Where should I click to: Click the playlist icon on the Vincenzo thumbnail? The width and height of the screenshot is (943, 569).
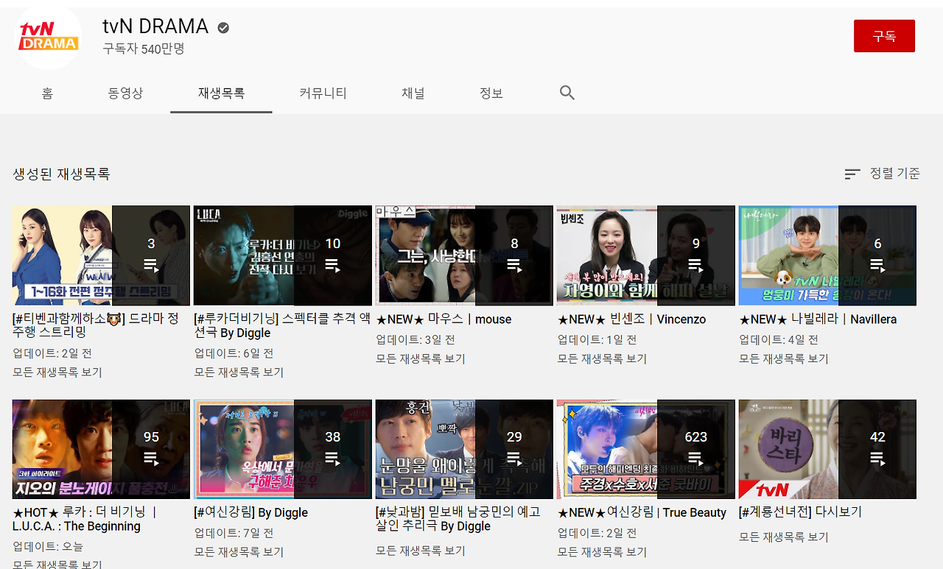click(x=695, y=264)
